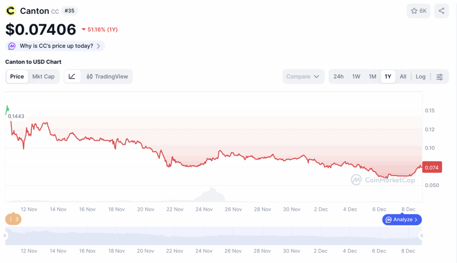457x263 pixels.
Task: Open Analyze panel via its chevron
Action: tap(416, 220)
